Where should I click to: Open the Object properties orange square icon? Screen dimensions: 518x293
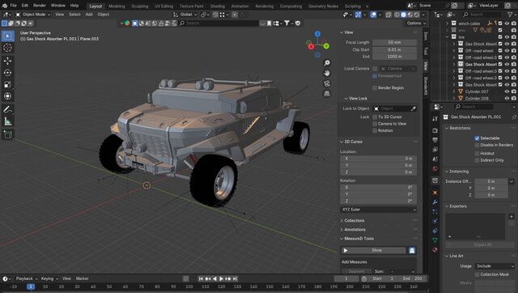click(435, 193)
